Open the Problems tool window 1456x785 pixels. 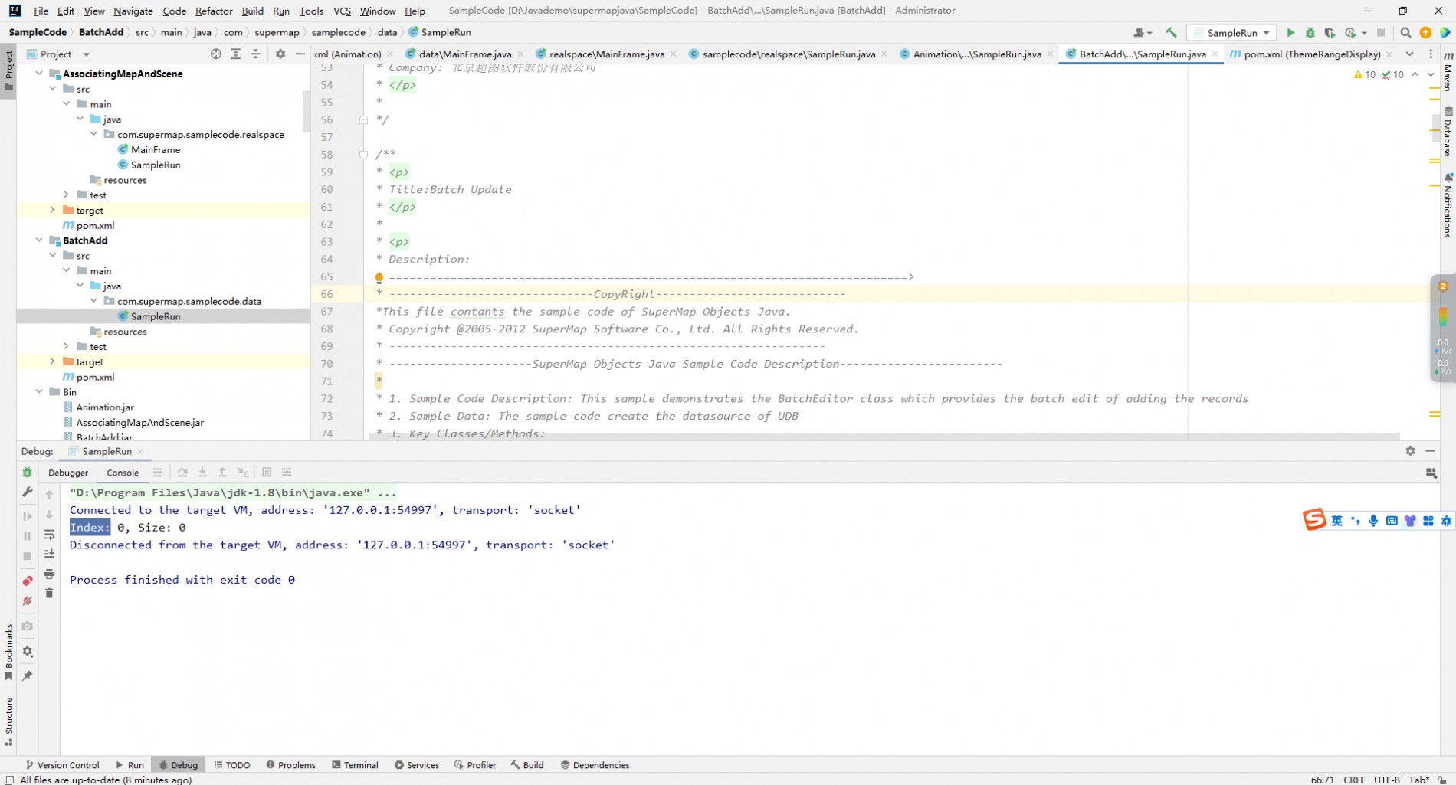click(291, 765)
